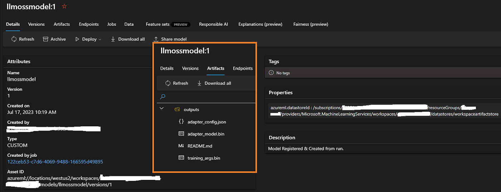501x192 pixels.
Task: Switch to the Details tab
Action: (13, 24)
